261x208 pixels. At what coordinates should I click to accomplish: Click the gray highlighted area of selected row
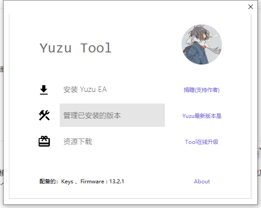pos(112,115)
